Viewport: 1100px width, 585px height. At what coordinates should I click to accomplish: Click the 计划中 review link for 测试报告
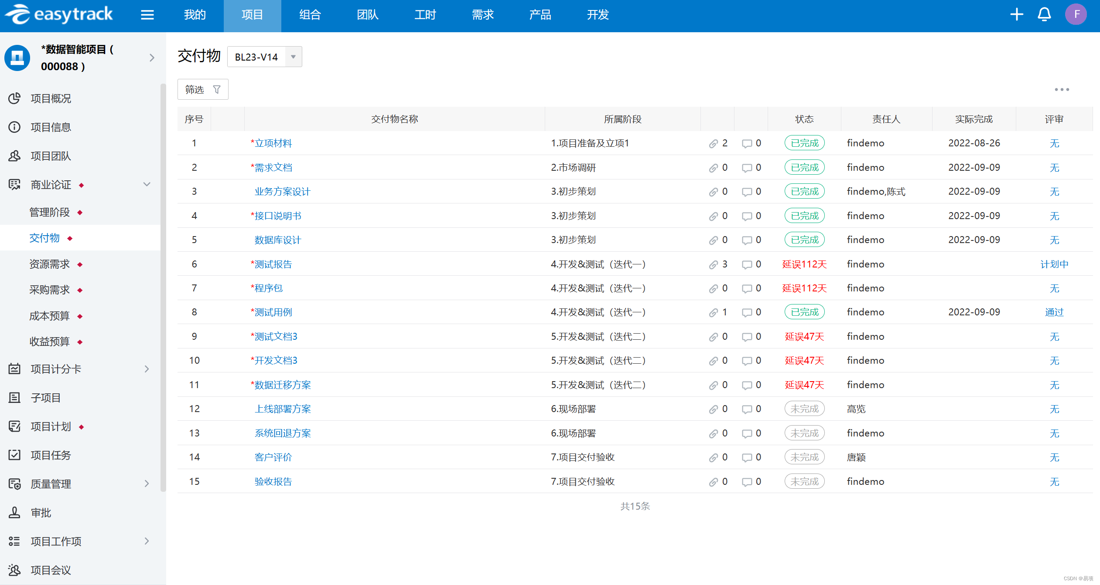1054,264
